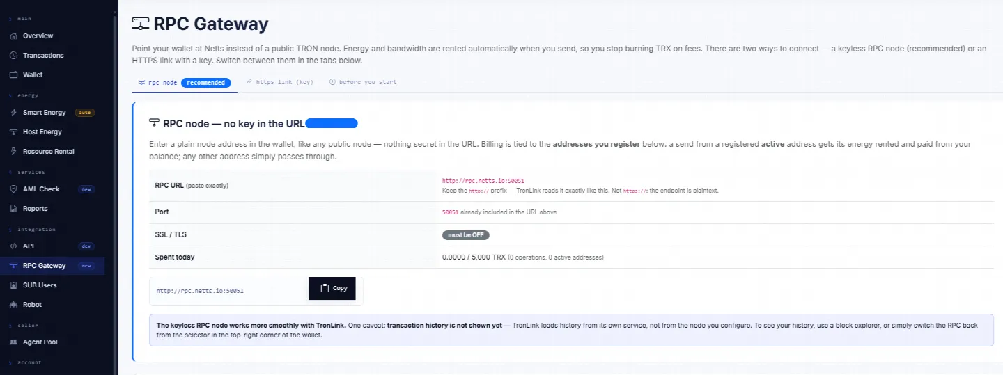The image size is (1003, 375).
Task: Go to the Overview page
Action: (x=52, y=35)
